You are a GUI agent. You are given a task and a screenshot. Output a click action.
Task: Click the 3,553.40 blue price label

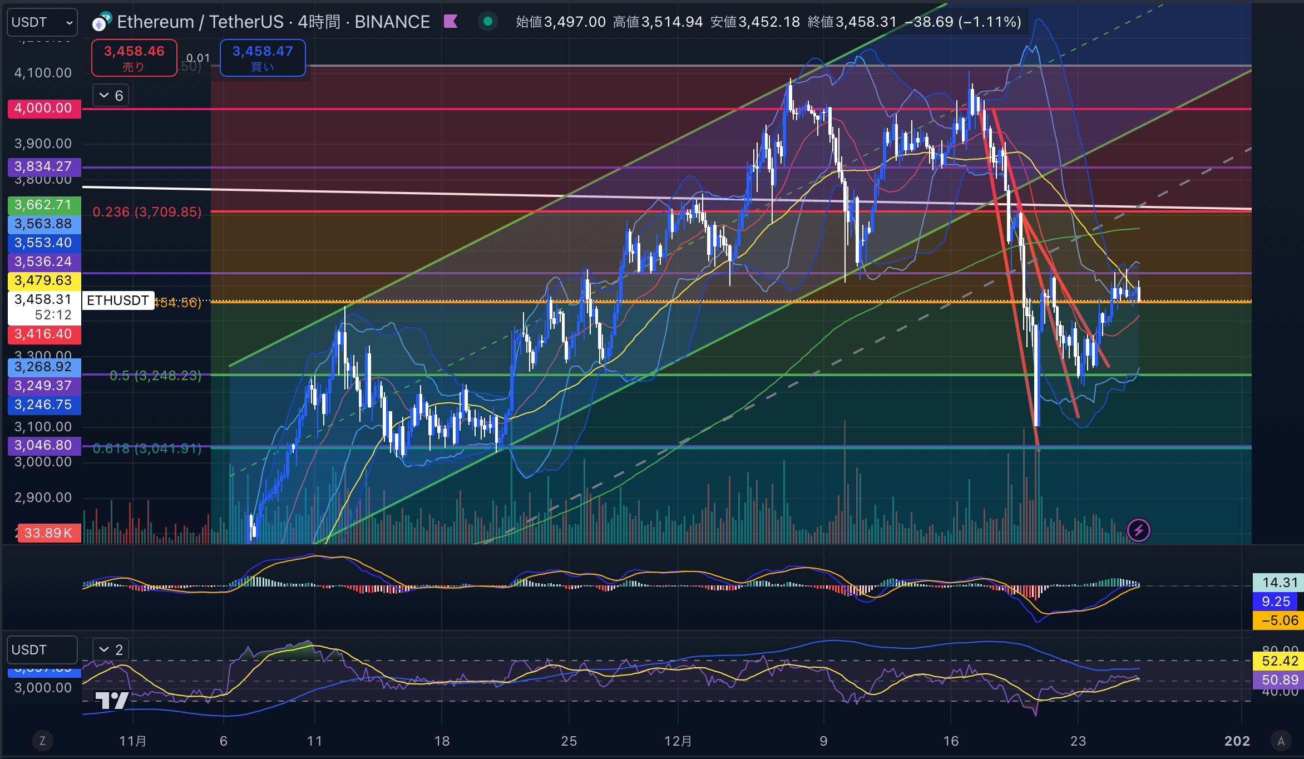click(x=44, y=243)
